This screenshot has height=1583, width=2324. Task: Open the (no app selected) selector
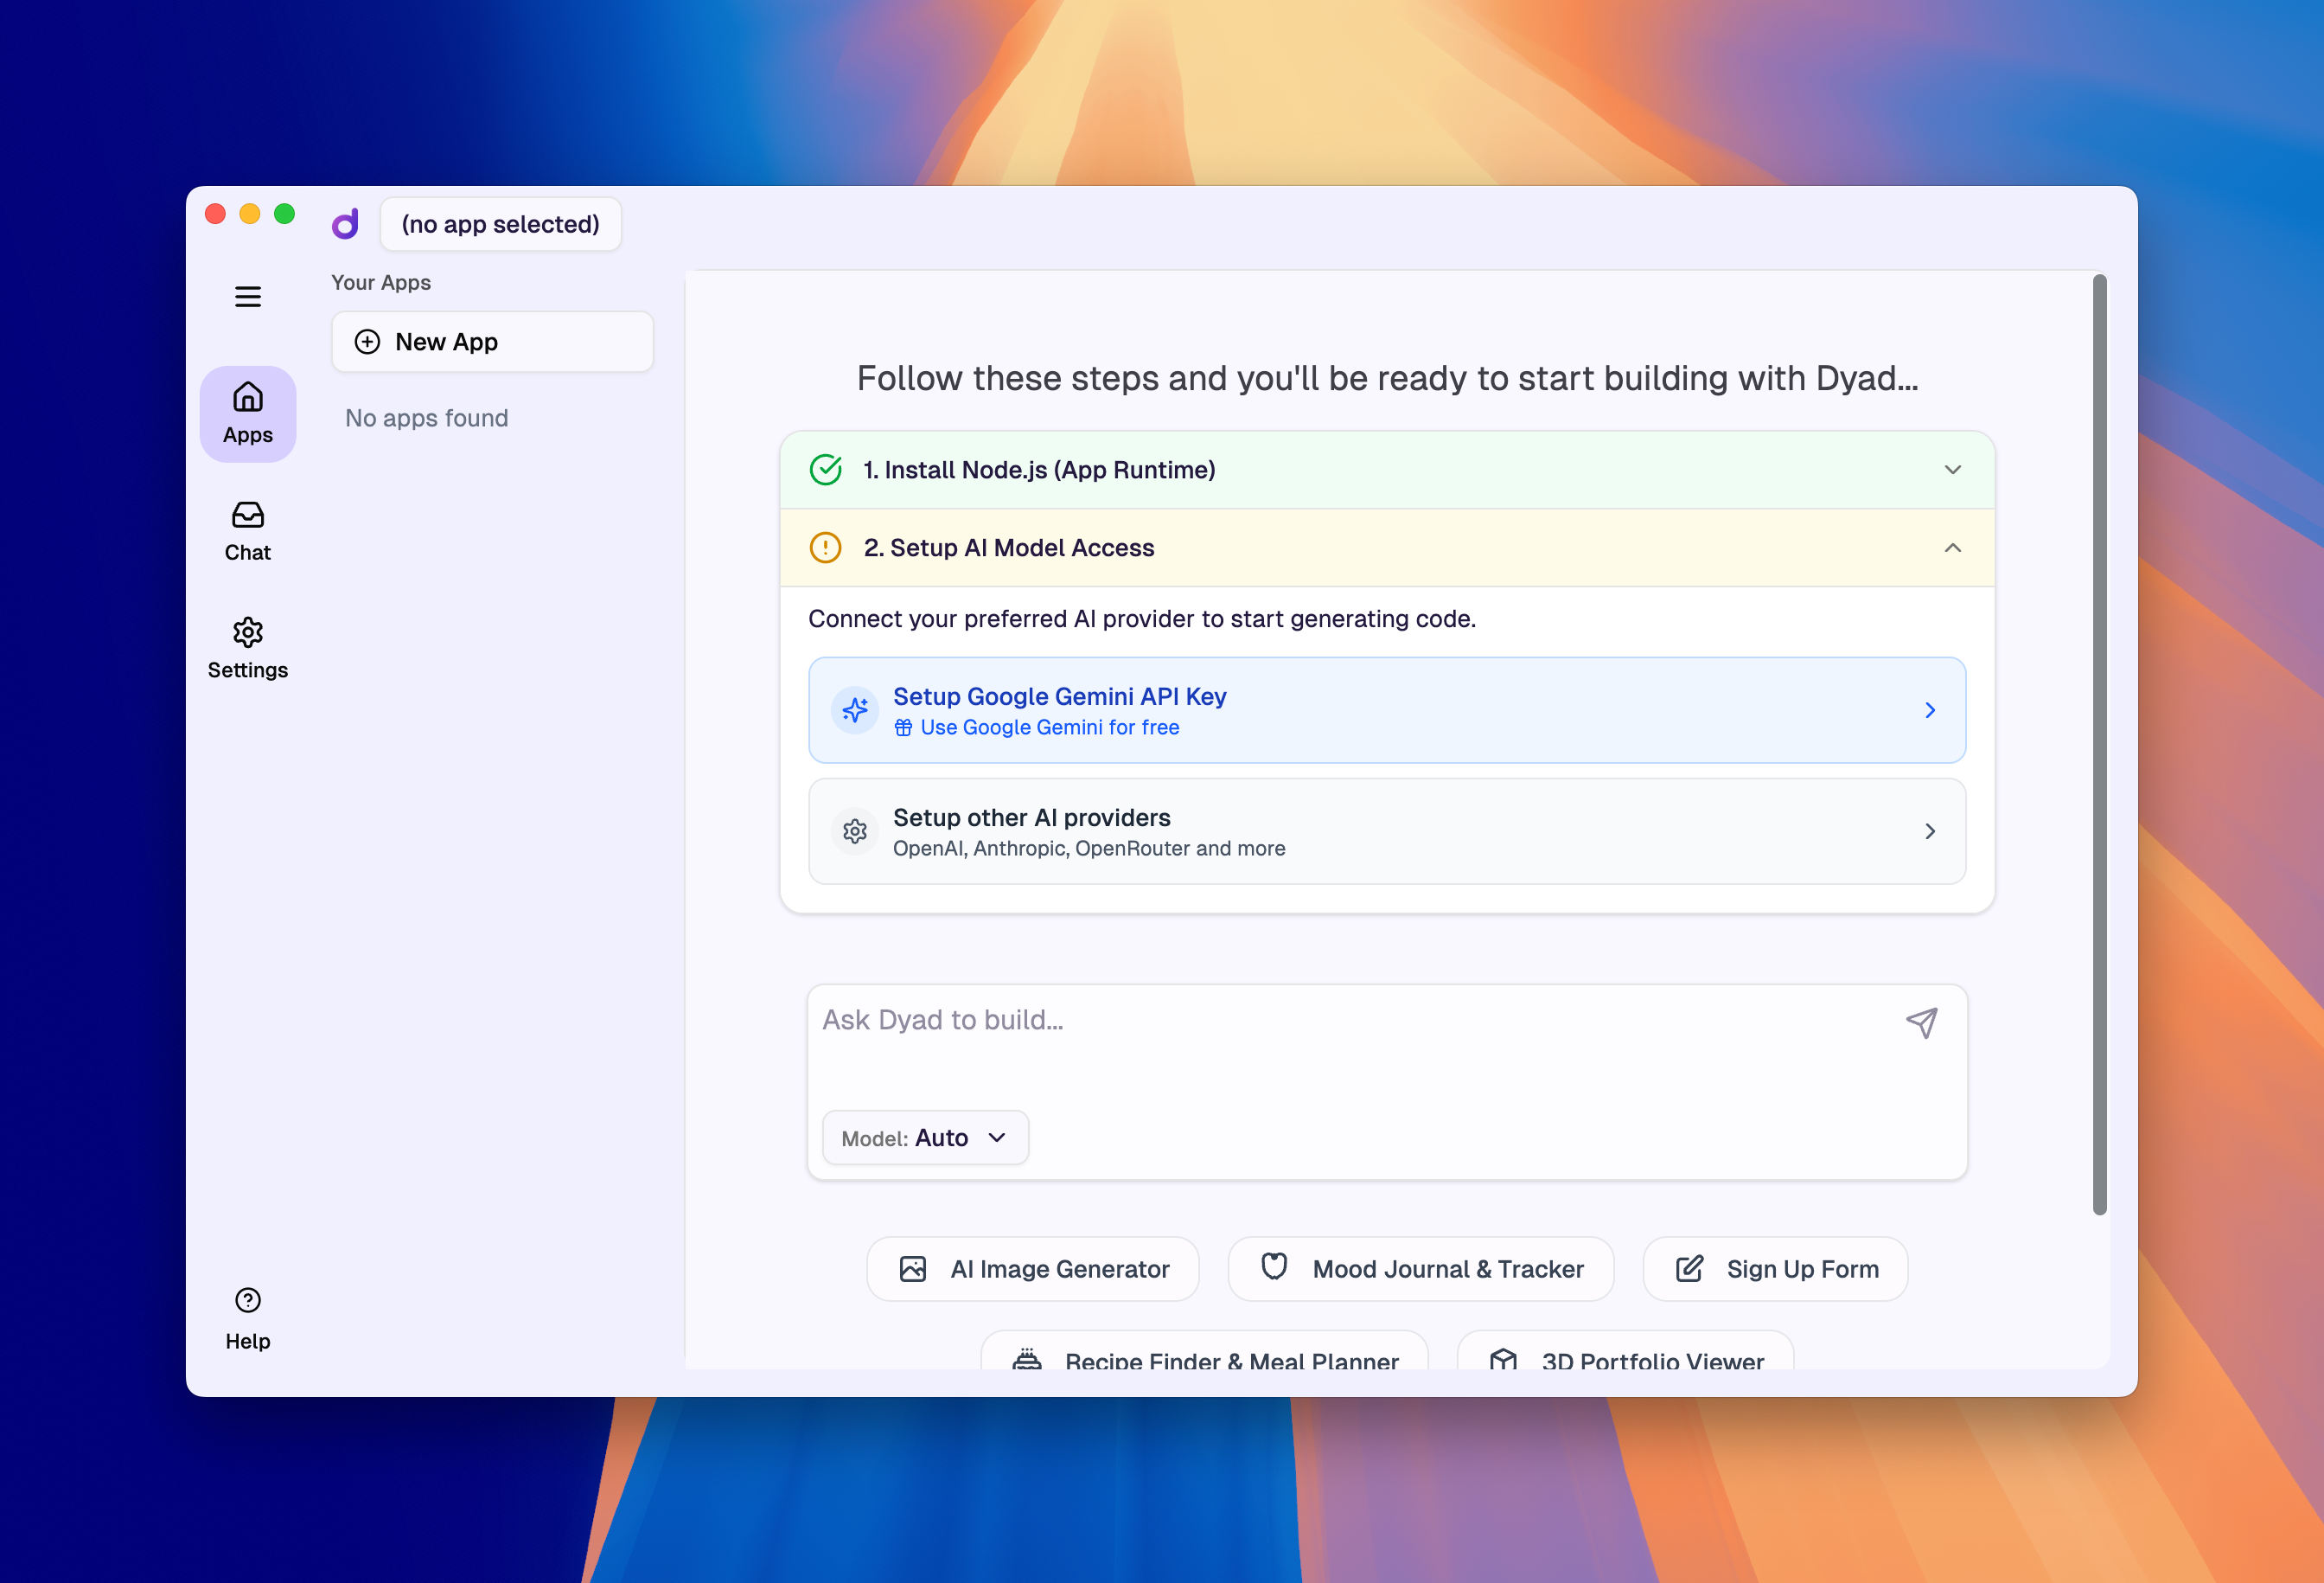point(501,223)
